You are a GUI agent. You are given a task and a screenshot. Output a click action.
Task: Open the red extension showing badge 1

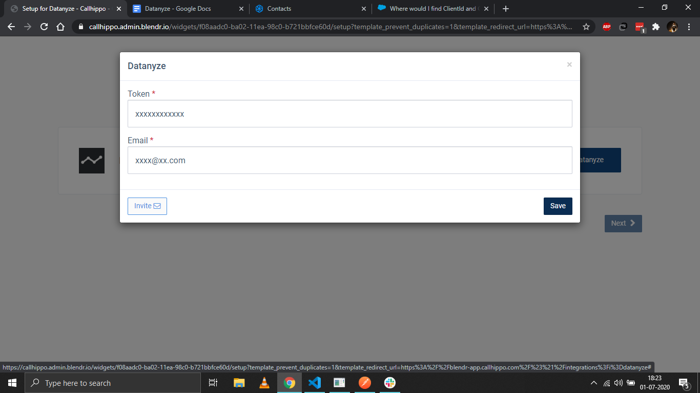coord(640,27)
